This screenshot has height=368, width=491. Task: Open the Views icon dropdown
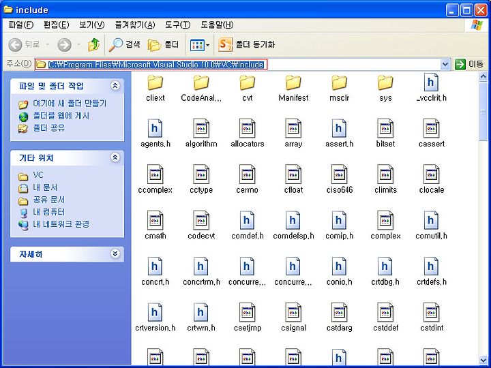click(x=200, y=45)
